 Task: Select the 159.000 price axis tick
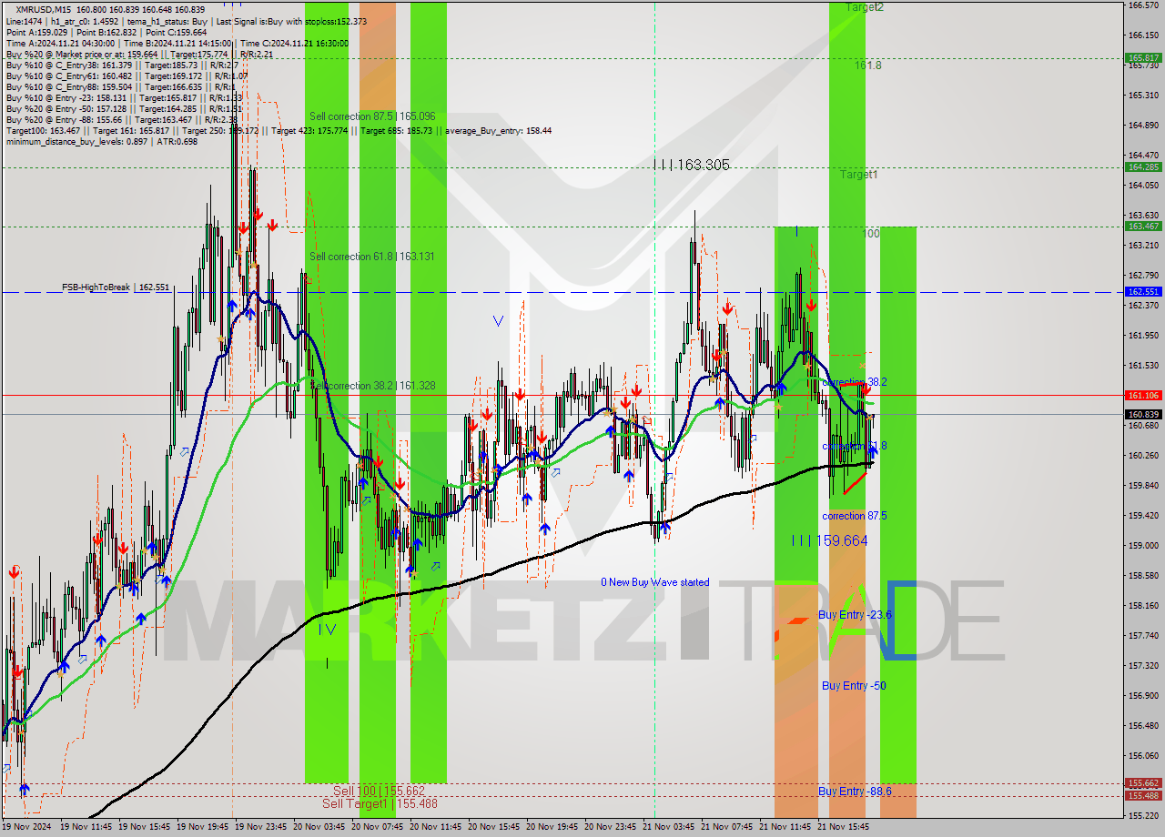tap(1143, 545)
